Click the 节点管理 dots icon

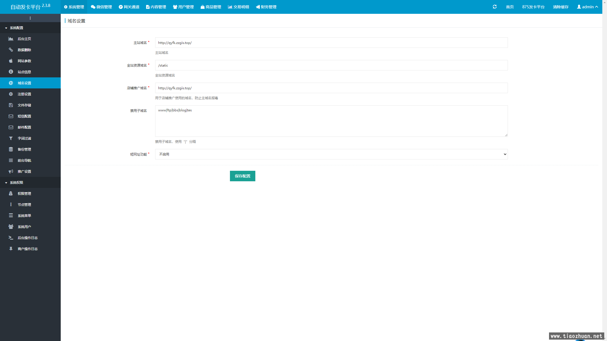pyautogui.click(x=11, y=204)
